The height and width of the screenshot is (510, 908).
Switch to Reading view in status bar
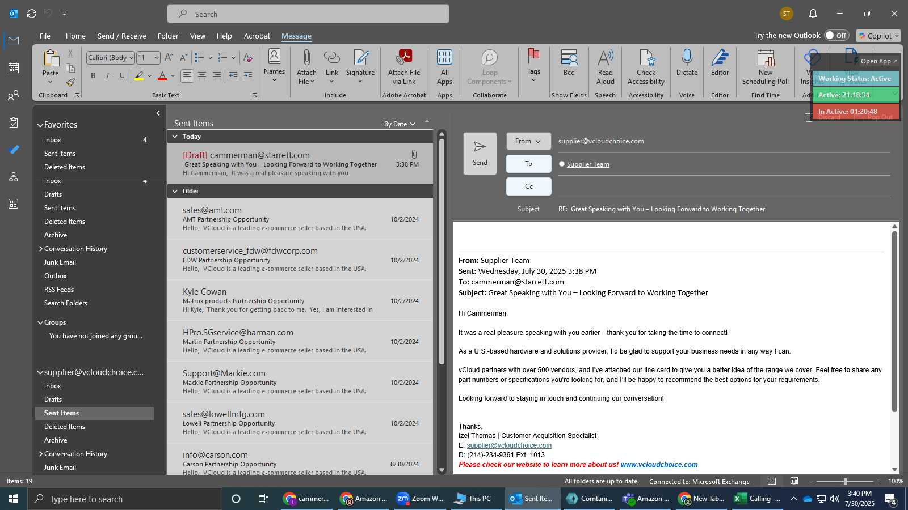tap(794, 481)
